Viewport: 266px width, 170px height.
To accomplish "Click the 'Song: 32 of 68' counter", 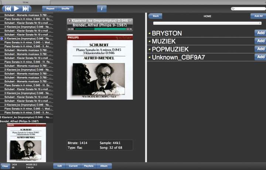I will click(x=111, y=148).
